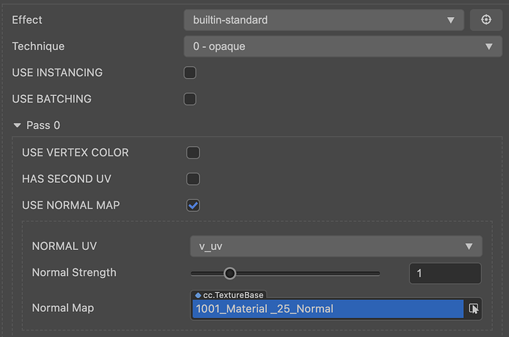Image resolution: width=509 pixels, height=337 pixels.
Task: Click the Normal Strength value field
Action: coord(445,274)
